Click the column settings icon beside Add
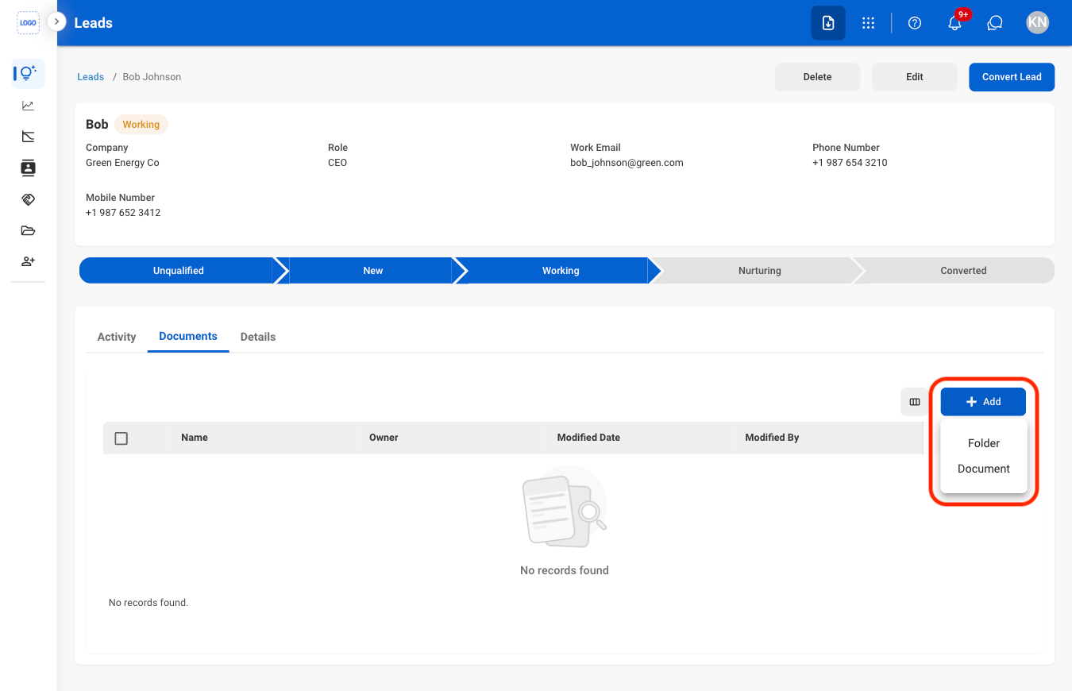1072x691 pixels. [915, 402]
